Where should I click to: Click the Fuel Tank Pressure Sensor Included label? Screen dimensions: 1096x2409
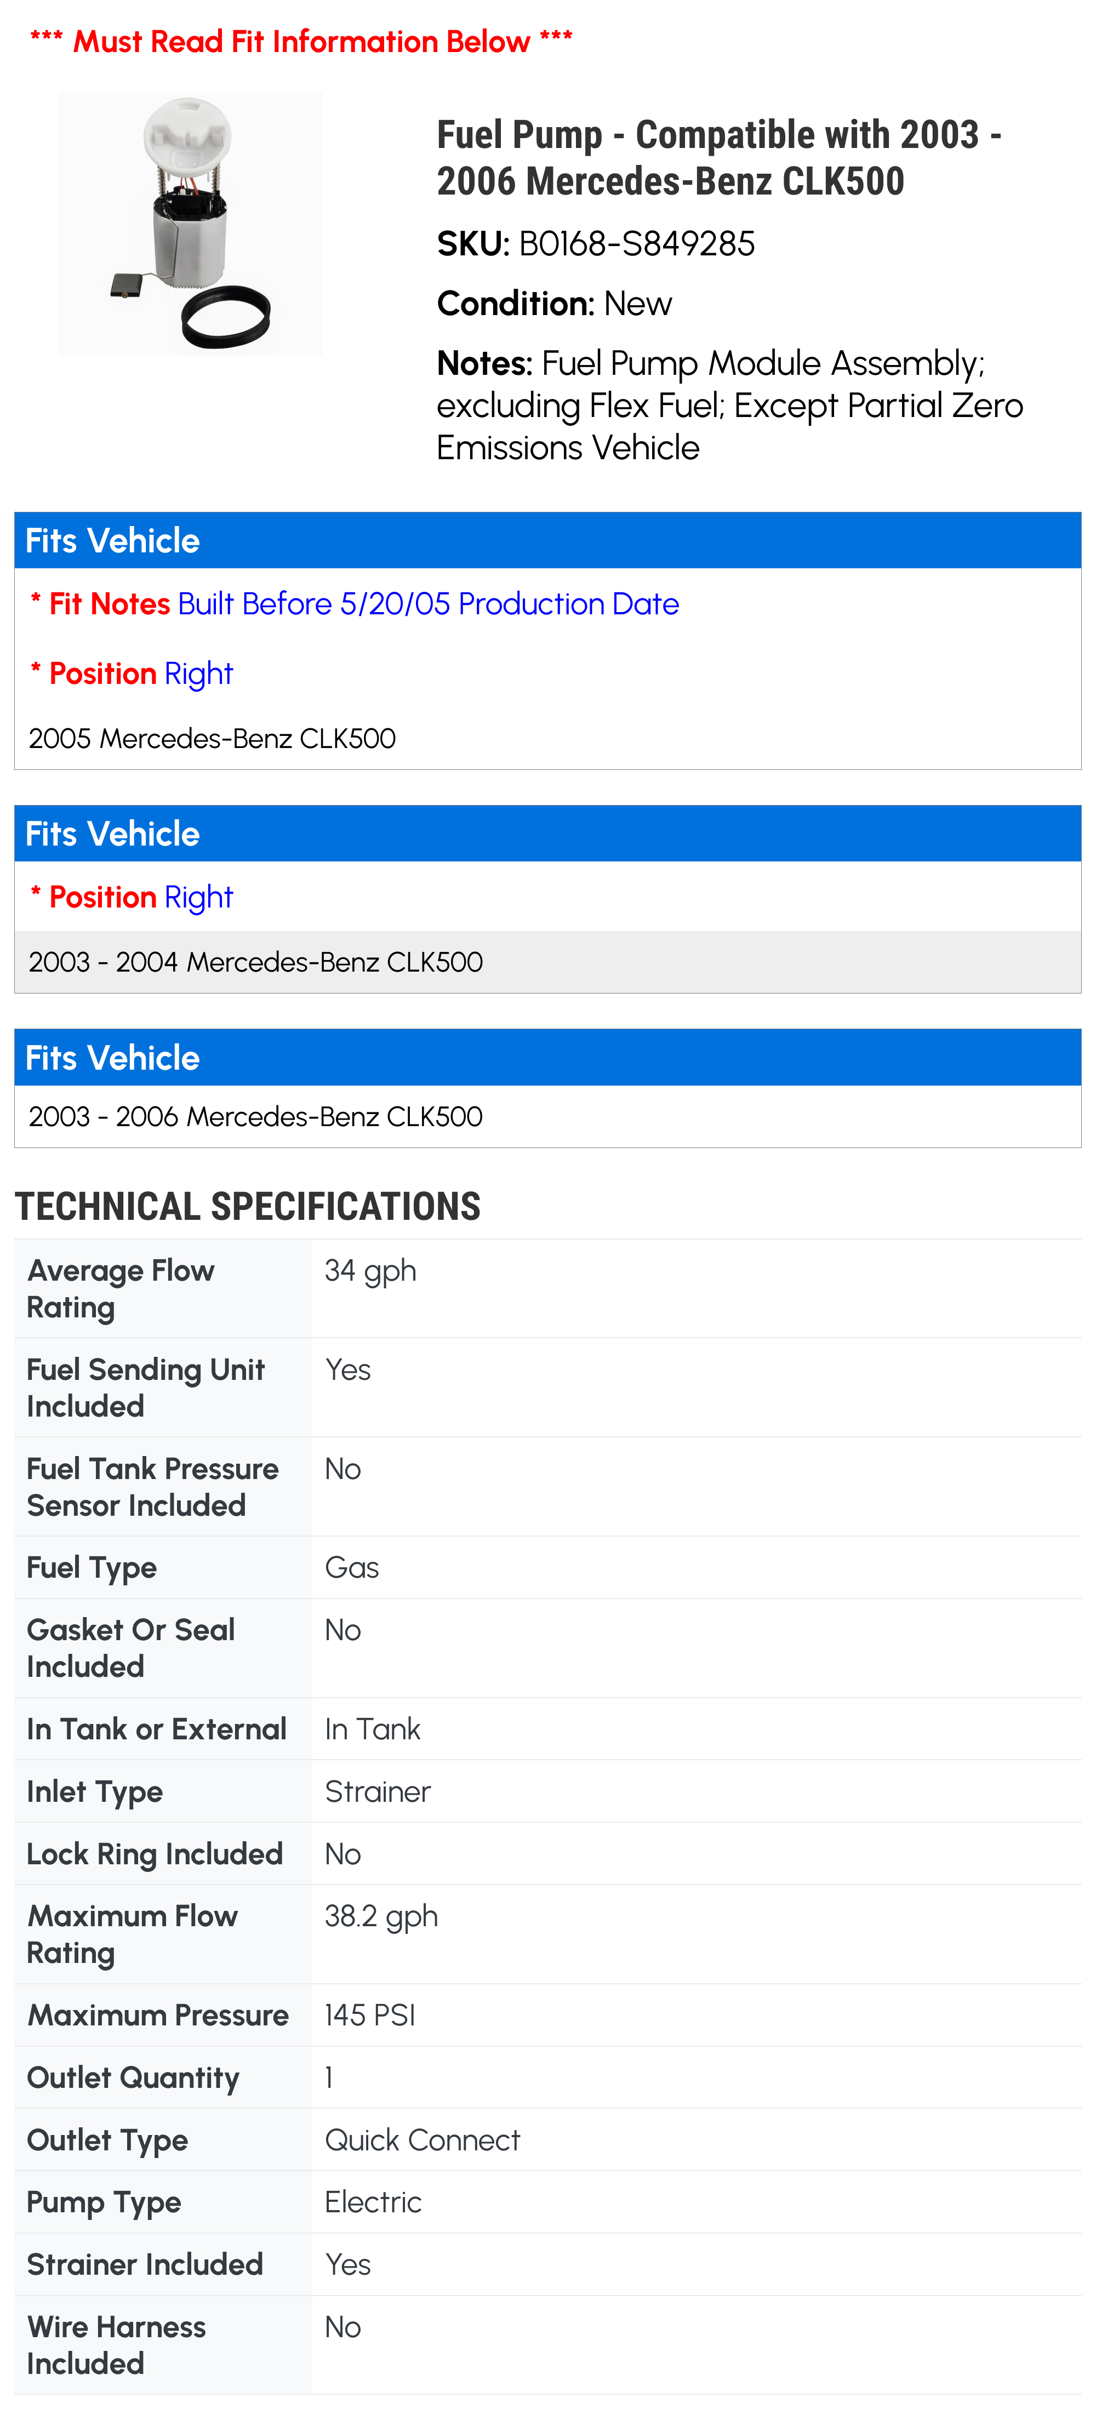(152, 1487)
